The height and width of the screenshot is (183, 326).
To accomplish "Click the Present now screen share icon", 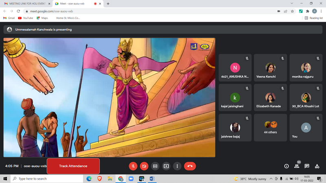I will pyautogui.click(x=166, y=166).
